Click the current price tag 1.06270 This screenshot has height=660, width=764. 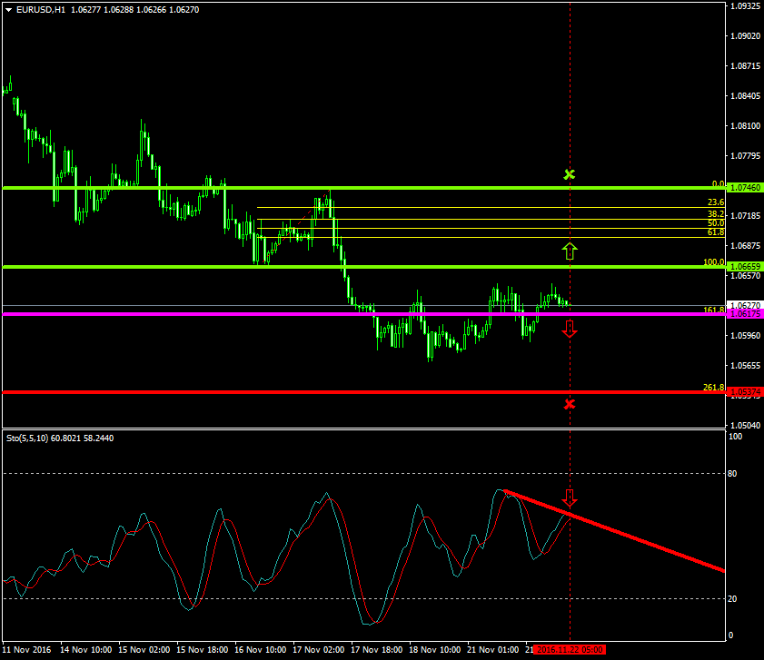[745, 305]
